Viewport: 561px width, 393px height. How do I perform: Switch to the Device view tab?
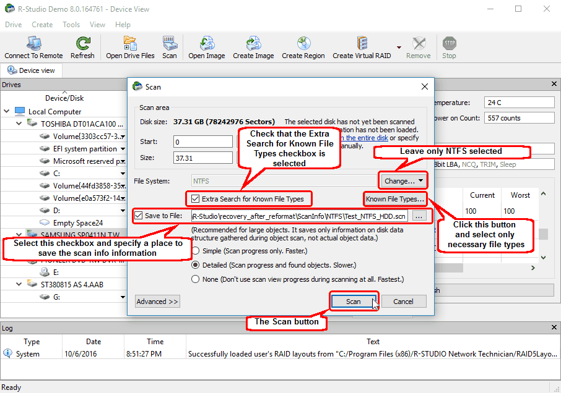[x=32, y=70]
